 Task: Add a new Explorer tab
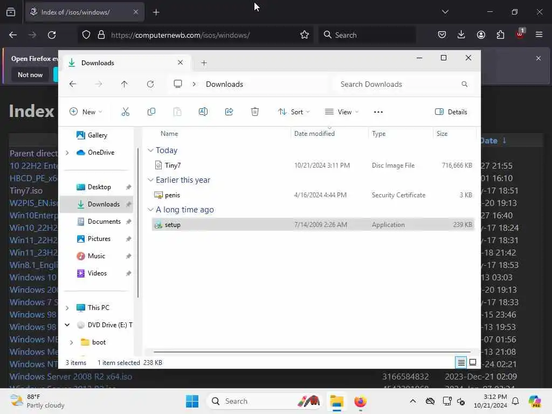(x=204, y=63)
